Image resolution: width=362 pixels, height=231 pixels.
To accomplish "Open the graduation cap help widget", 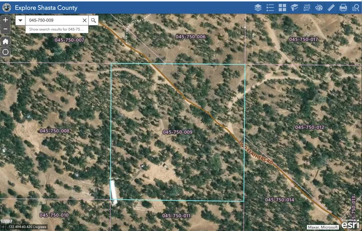I will coord(294,7).
